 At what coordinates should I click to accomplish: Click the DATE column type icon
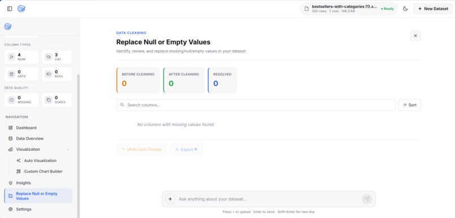(11, 74)
